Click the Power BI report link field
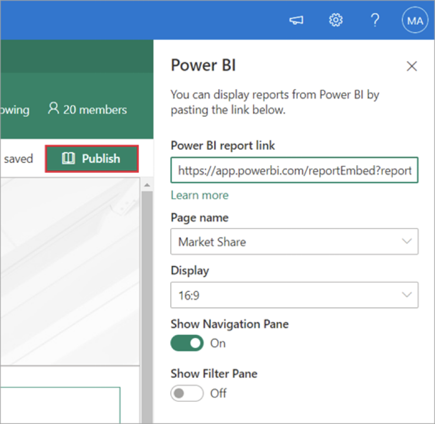The height and width of the screenshot is (424, 435). click(294, 170)
